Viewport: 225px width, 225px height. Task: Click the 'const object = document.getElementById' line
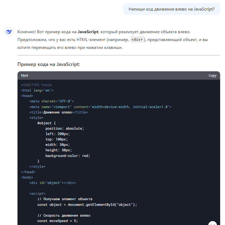tap(87, 205)
